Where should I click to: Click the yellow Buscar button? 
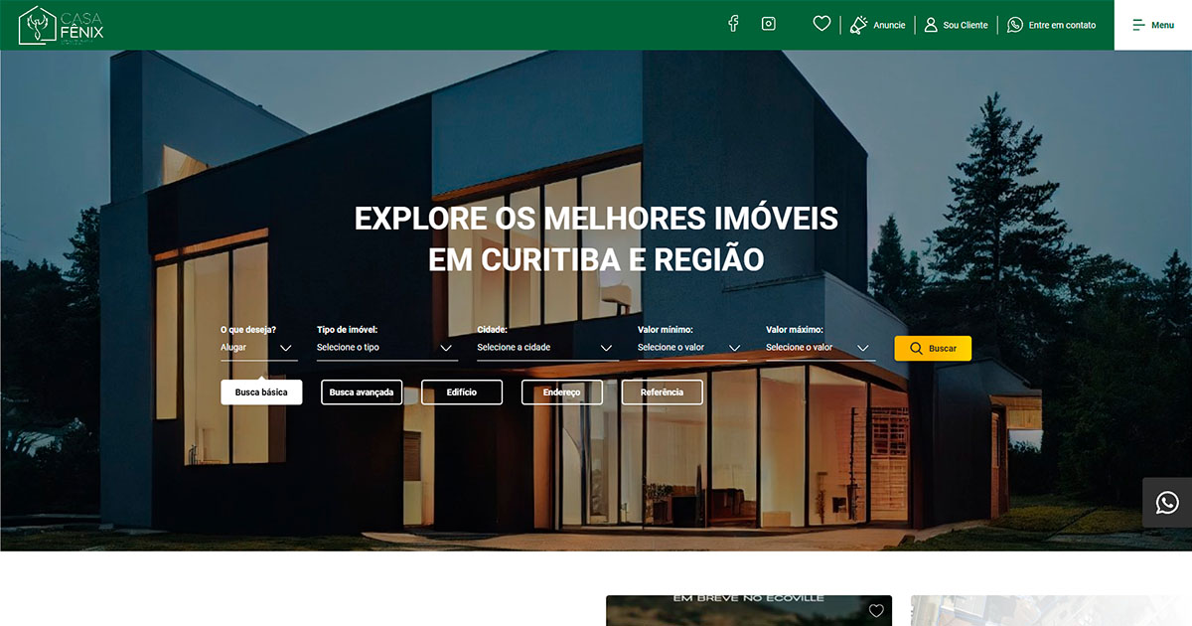point(933,349)
